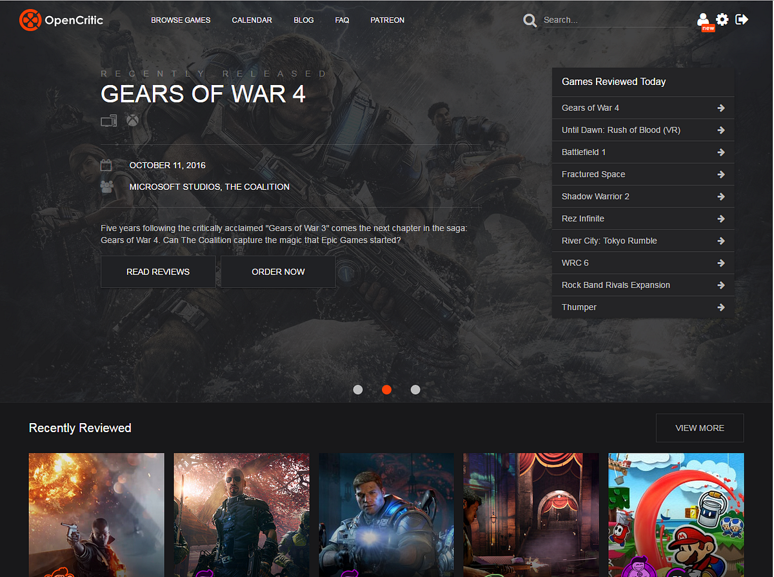The width and height of the screenshot is (774, 577).
Task: Select the third carousel slide dot
Action: (x=415, y=390)
